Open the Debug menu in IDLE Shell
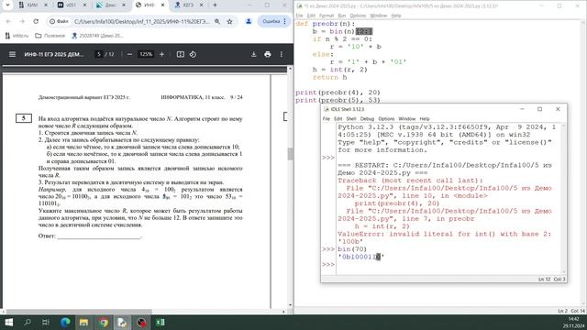Viewport: 587px width, 330px height. tap(367, 118)
